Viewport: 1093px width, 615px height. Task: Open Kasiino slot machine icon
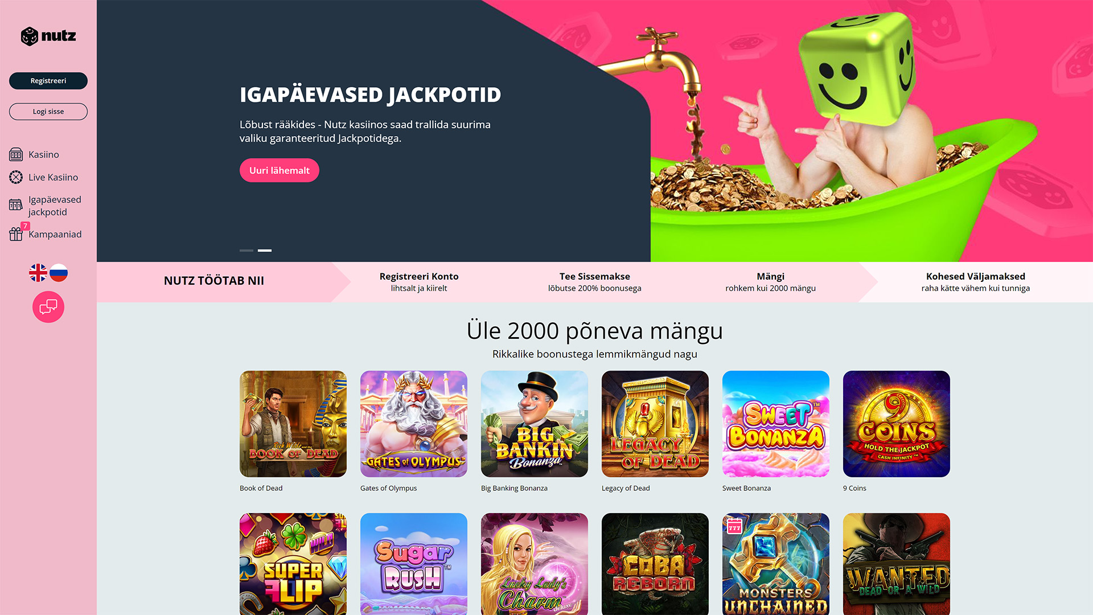point(16,154)
